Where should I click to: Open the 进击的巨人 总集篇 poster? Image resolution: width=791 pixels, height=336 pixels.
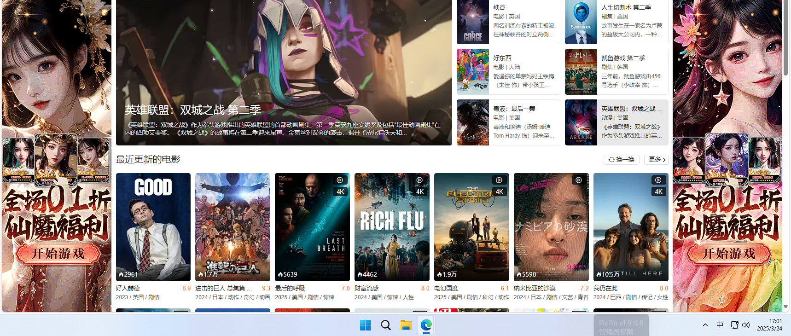pos(233,227)
